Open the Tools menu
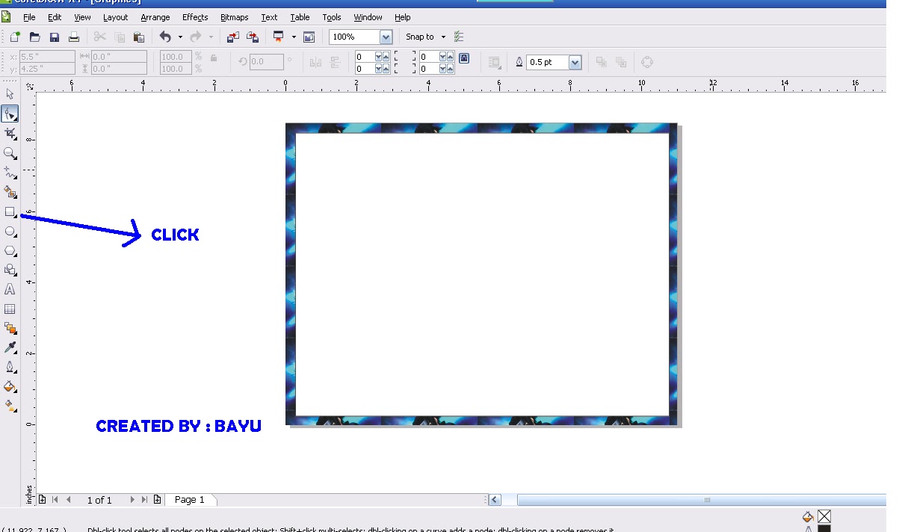902x532 pixels. [332, 17]
